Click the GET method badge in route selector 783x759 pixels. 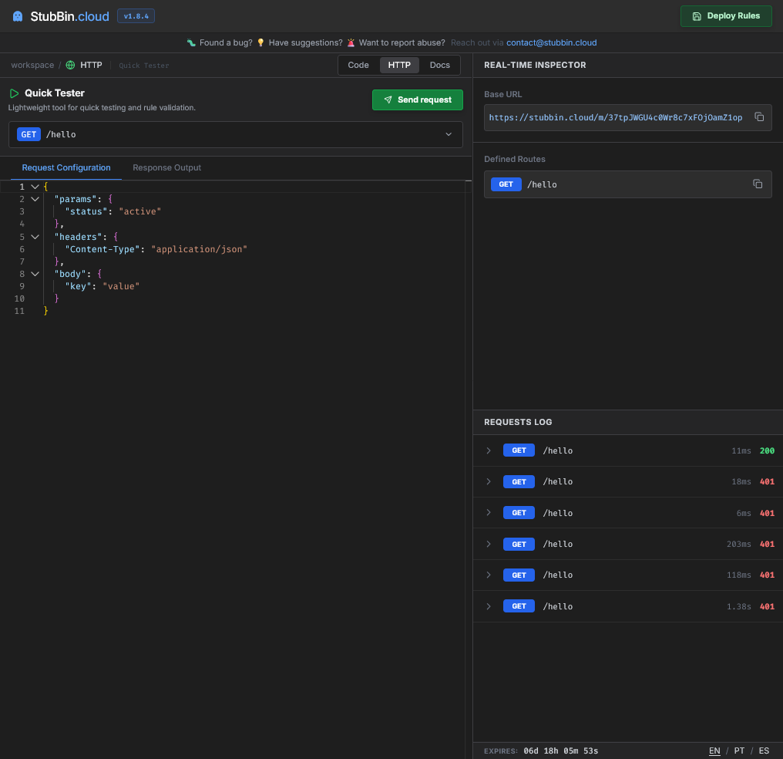click(29, 134)
